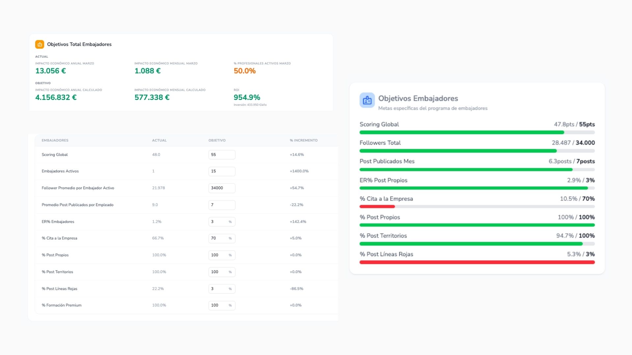The height and width of the screenshot is (355, 632).
Task: Click the Followers Total progress bar
Action: [x=477, y=151]
